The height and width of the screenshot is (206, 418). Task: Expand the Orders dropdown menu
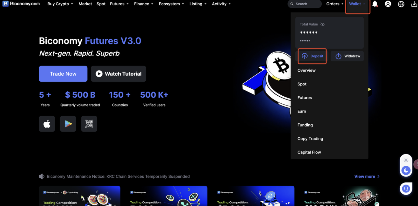335,4
